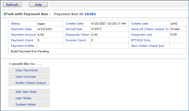Open the Help button
This screenshot has width=189, height=111.
[x=38, y=5]
